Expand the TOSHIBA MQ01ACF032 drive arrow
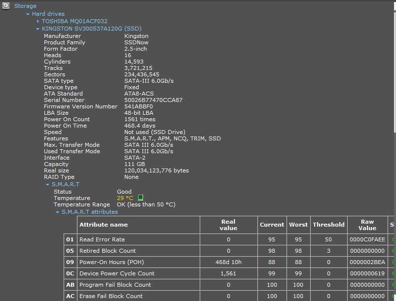 click(38, 22)
